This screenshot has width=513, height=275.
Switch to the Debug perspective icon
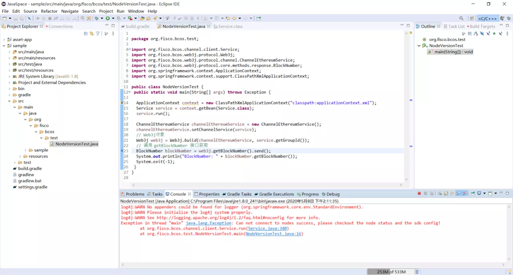[509, 18]
